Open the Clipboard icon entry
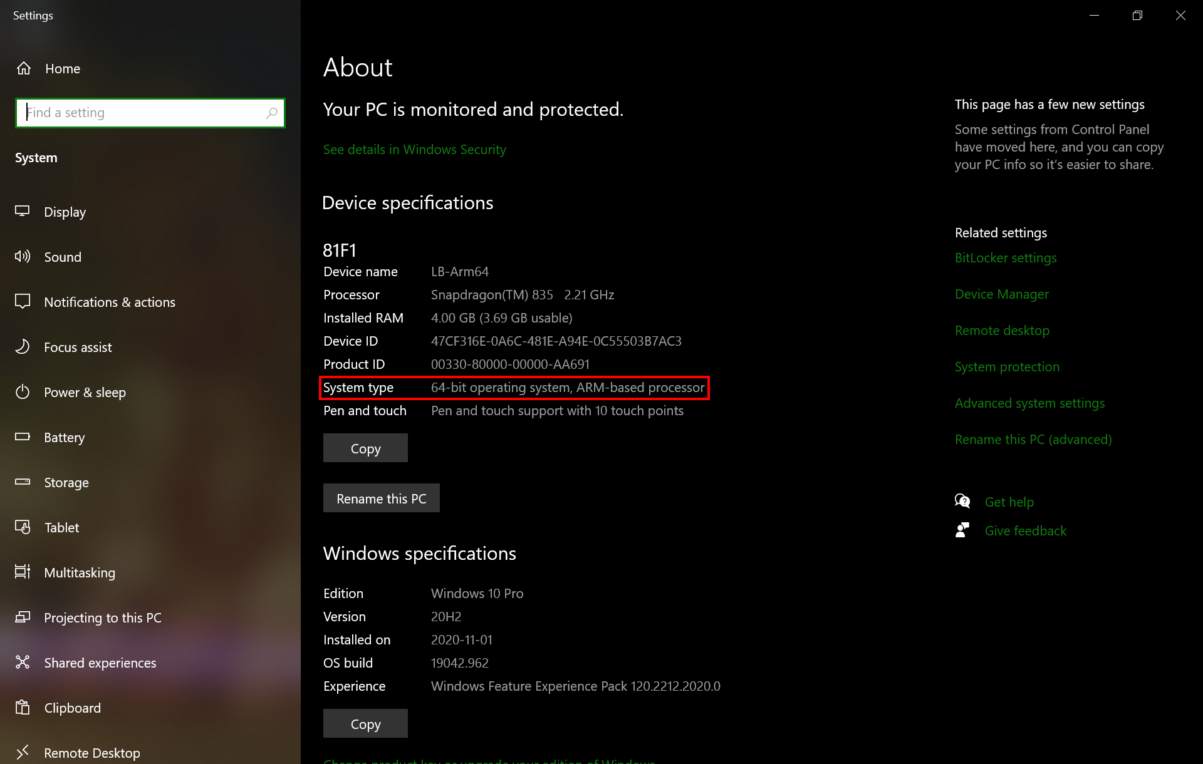This screenshot has width=1203, height=764. pos(23,708)
